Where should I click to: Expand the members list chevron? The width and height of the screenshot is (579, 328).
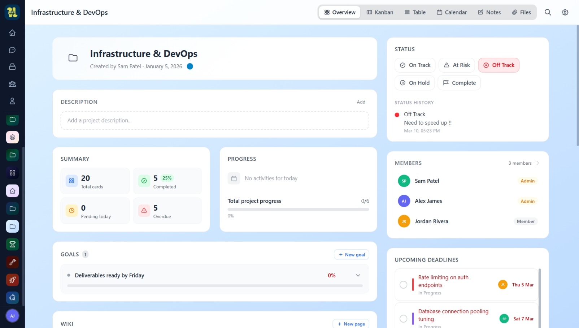[x=537, y=163]
